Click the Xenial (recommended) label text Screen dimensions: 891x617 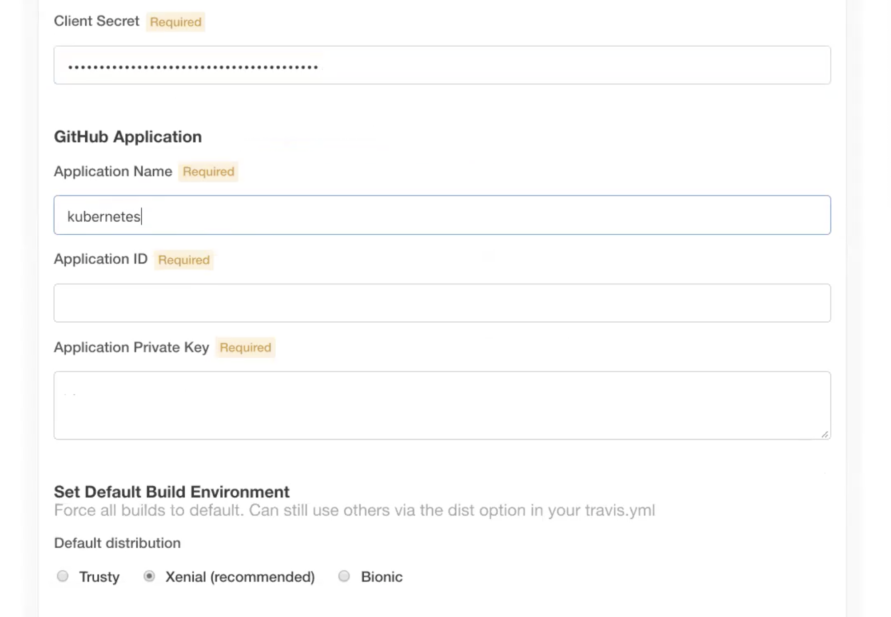(x=240, y=577)
